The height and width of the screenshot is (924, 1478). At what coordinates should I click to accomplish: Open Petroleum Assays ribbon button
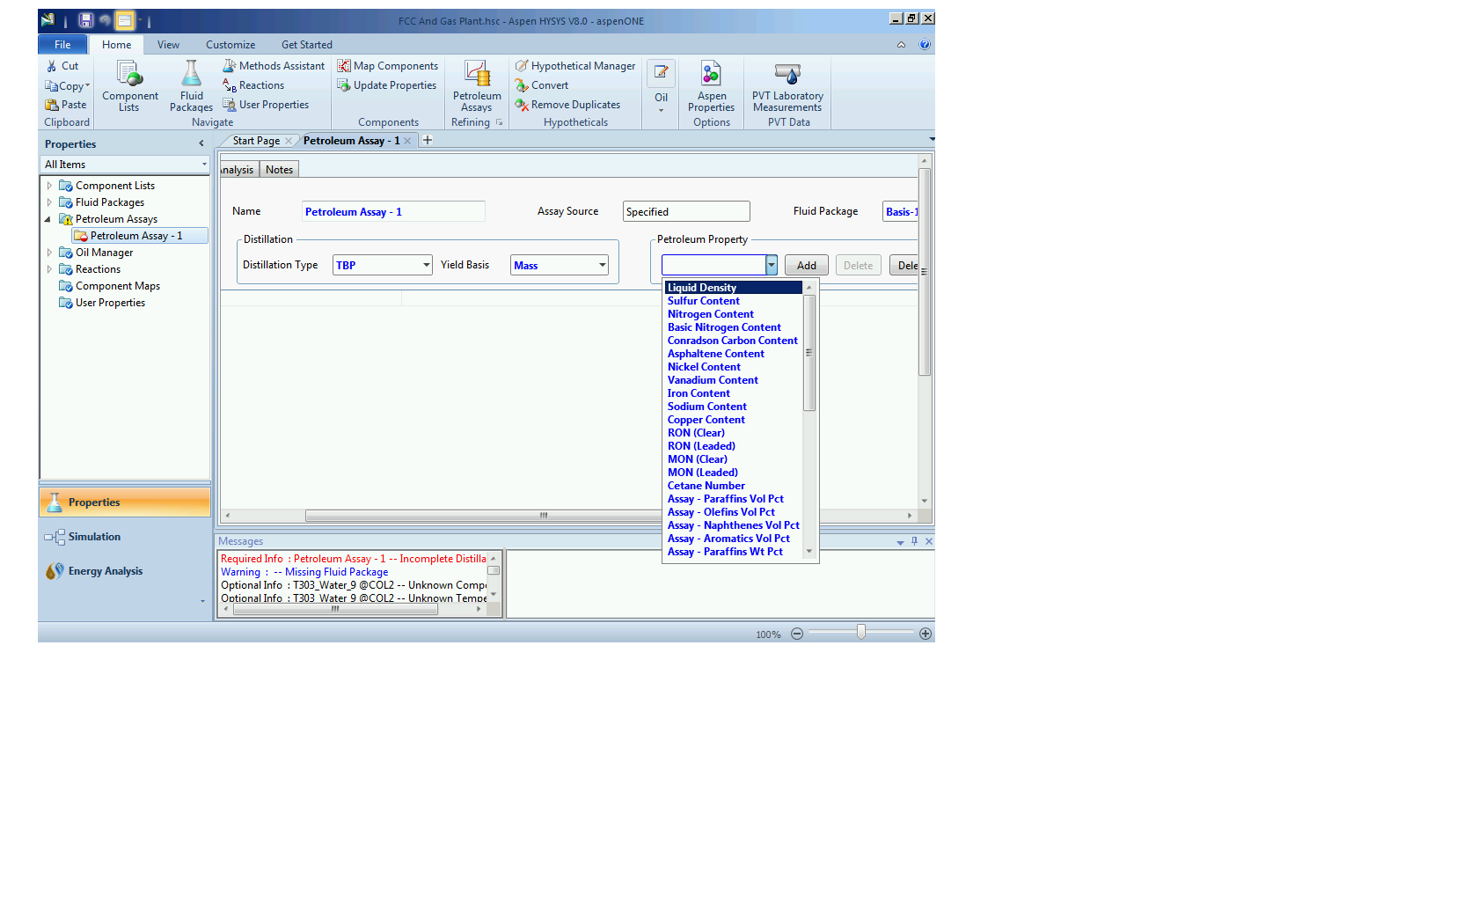477,85
